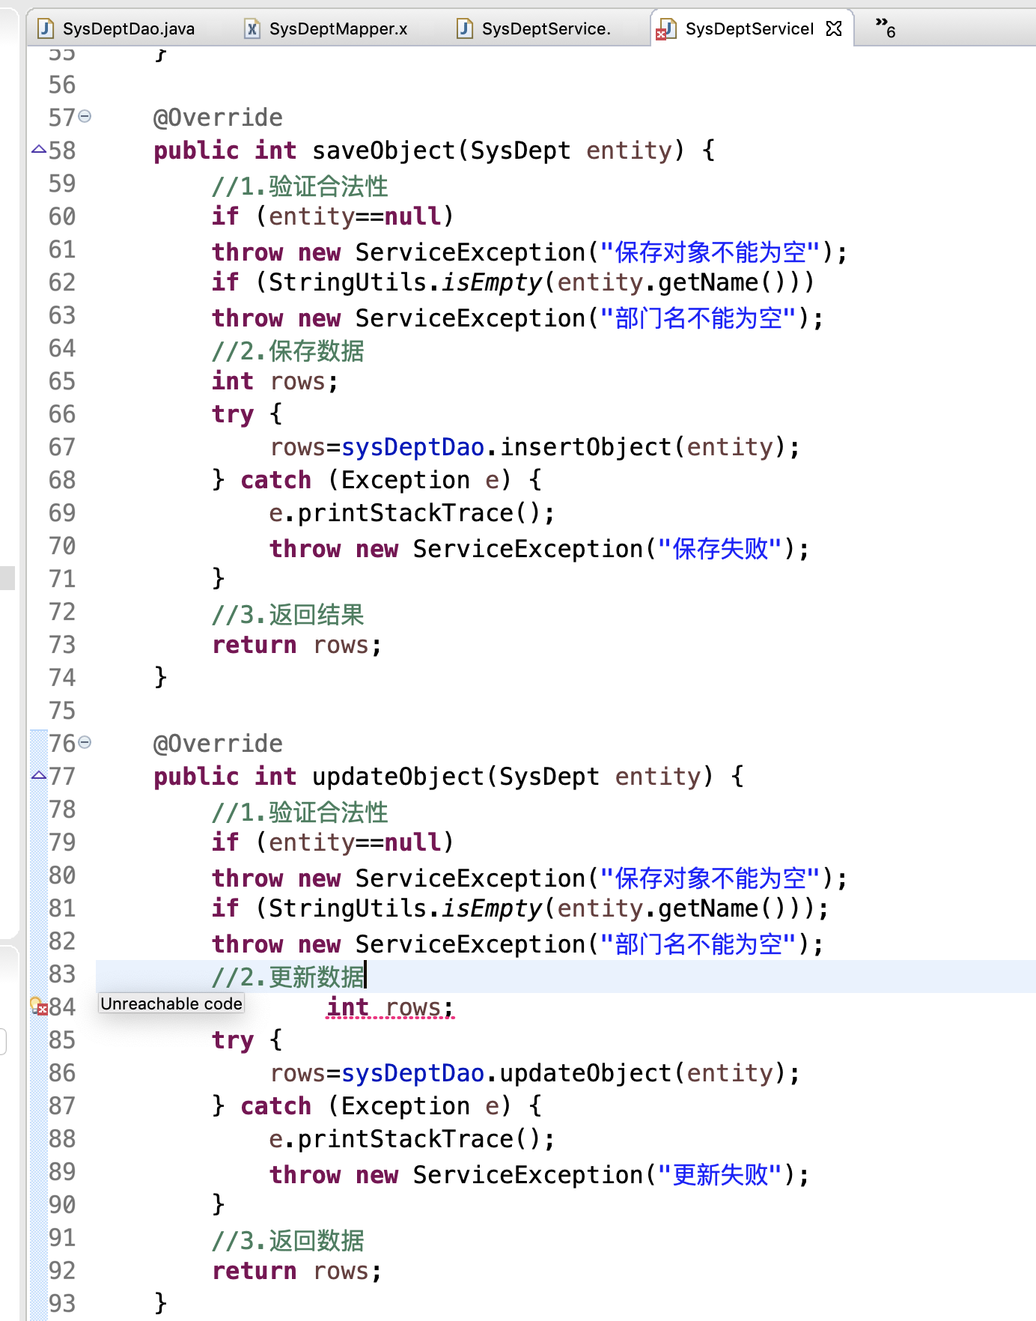Click the comment //2.更新数据
Screen dimensions: 1036x1321
tap(288, 977)
